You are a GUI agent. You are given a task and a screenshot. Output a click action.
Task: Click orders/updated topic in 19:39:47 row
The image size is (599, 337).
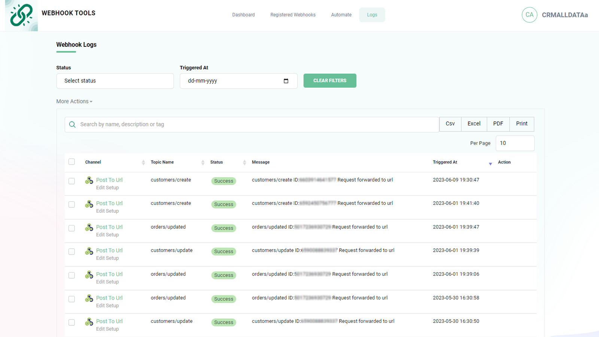click(x=168, y=227)
